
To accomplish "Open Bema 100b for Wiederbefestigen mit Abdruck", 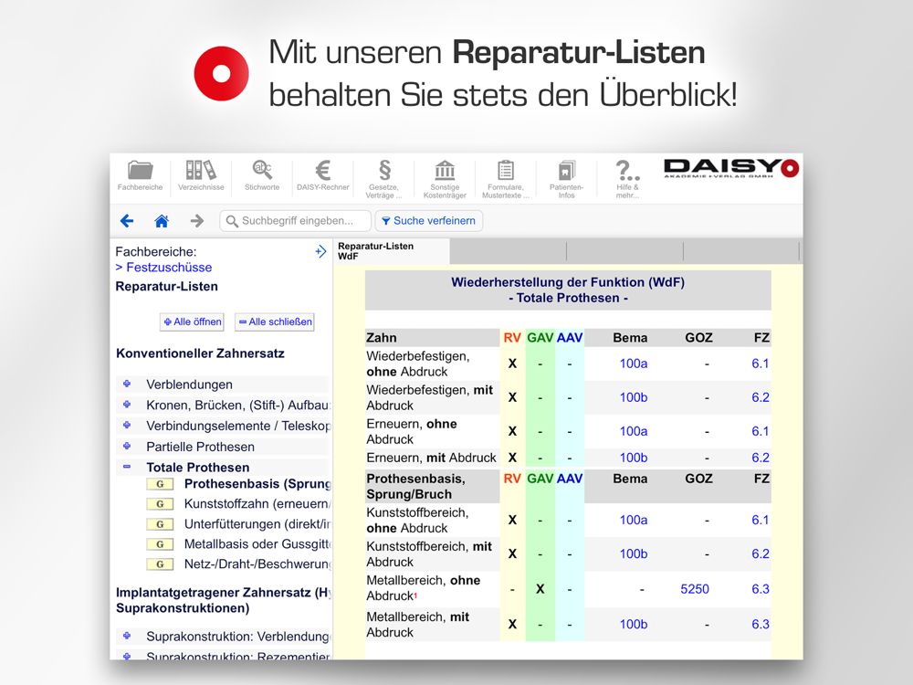I will click(634, 397).
